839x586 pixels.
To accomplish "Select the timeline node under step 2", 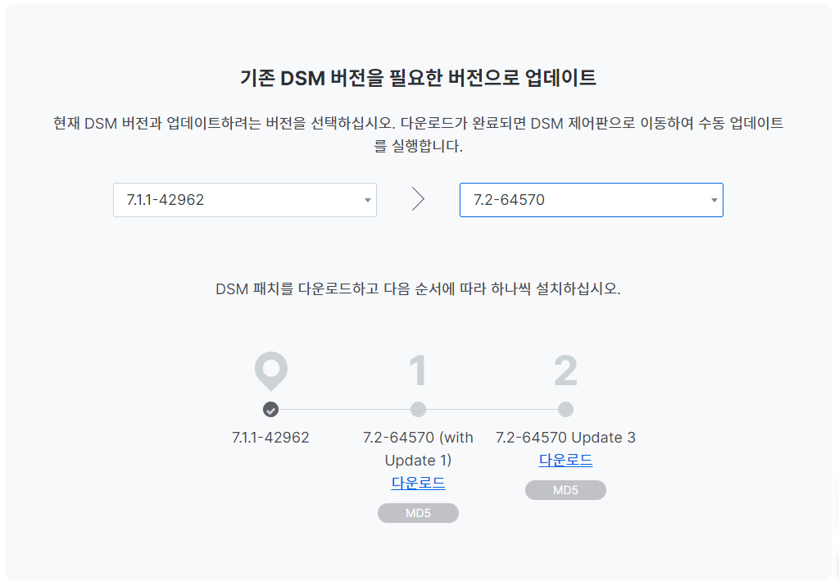I will [565, 410].
